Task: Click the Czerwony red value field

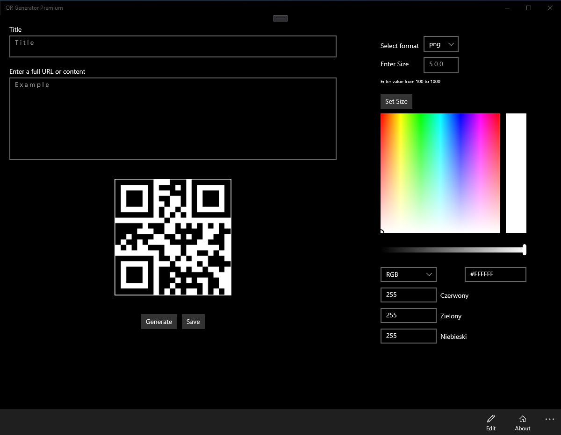Action: (x=409, y=295)
